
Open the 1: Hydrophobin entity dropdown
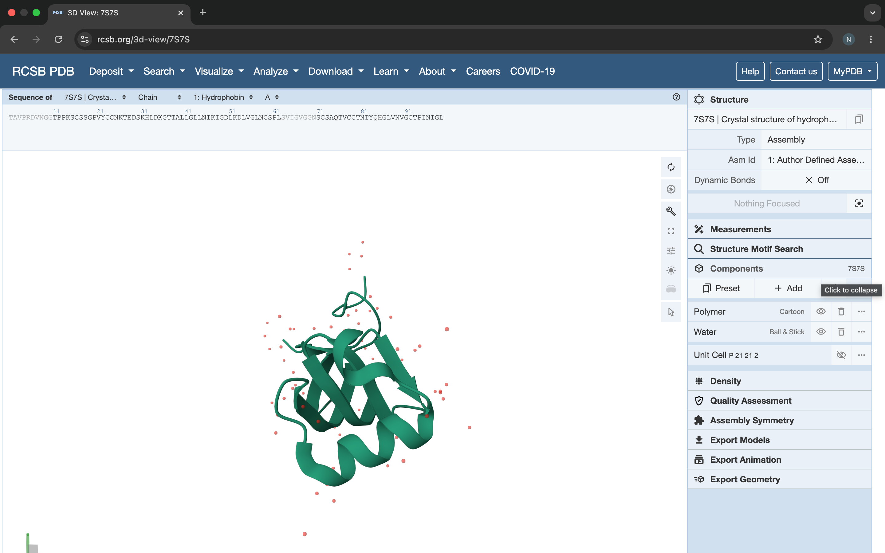click(x=223, y=97)
